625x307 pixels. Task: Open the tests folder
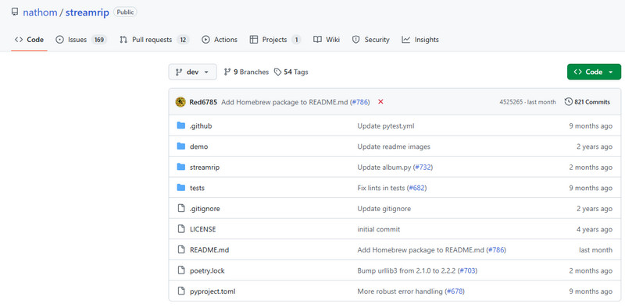198,188
